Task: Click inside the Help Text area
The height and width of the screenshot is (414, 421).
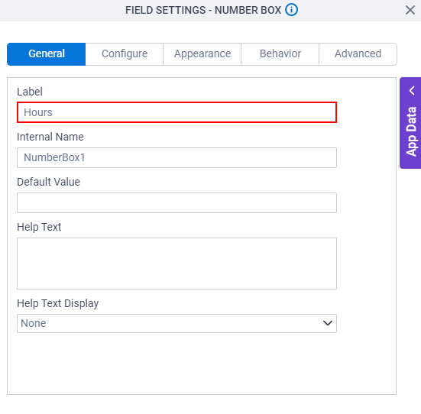Action: tap(176, 264)
